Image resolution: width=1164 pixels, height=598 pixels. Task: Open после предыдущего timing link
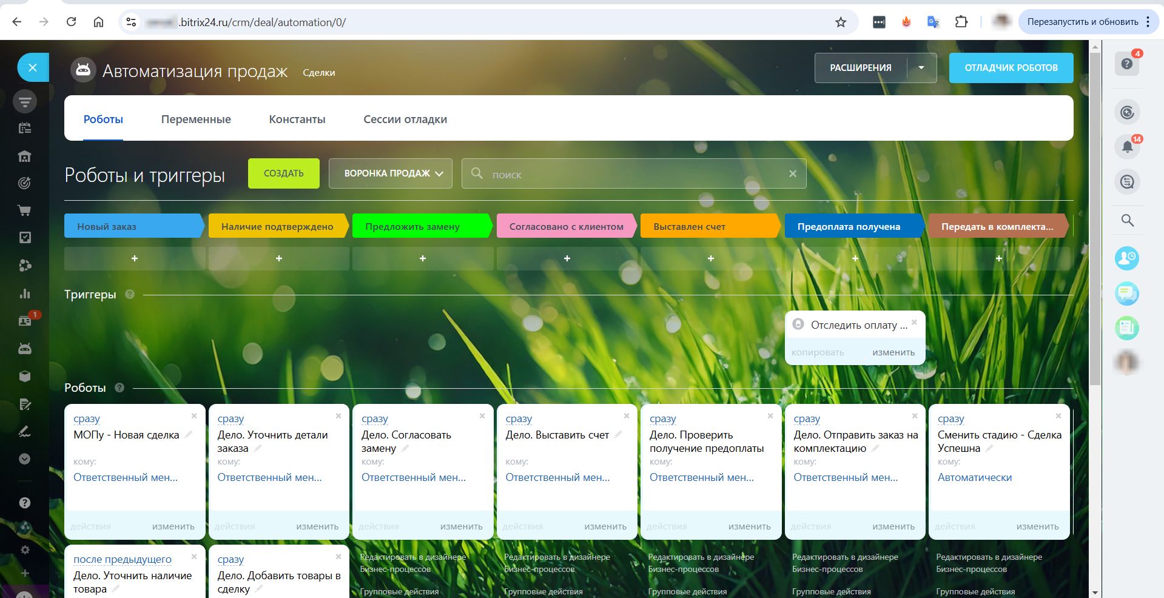pos(123,559)
